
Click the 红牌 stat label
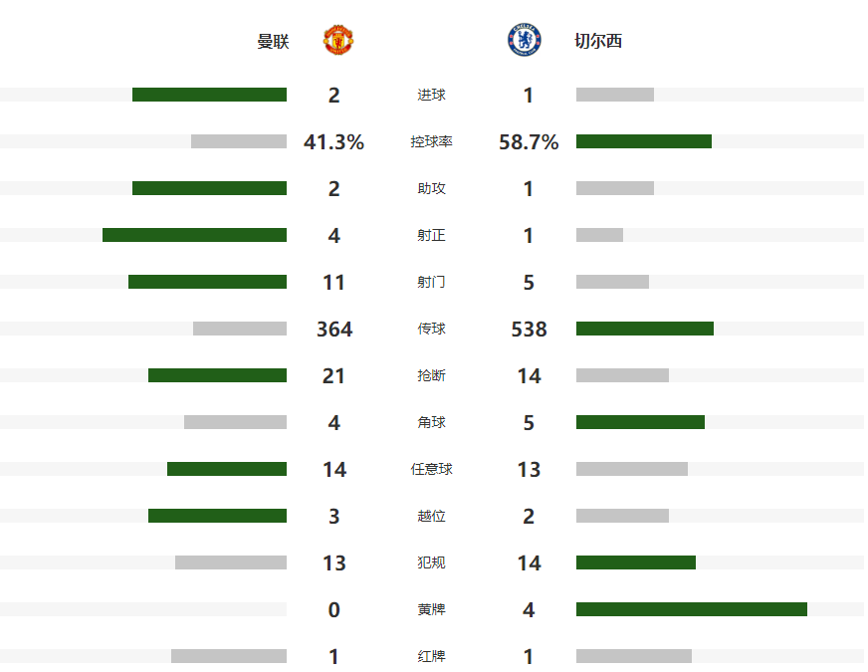tap(431, 656)
